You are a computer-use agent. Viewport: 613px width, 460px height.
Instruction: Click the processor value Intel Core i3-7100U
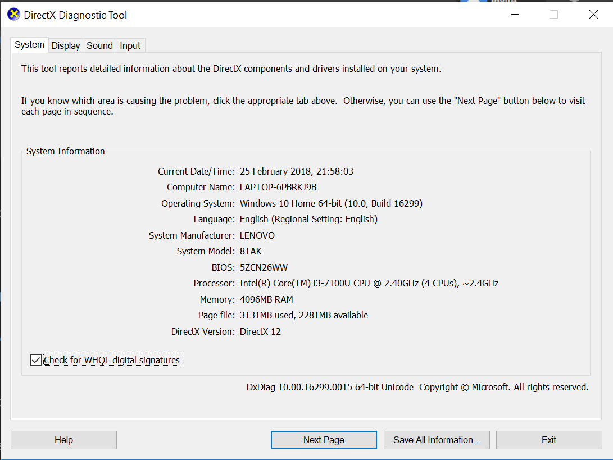369,283
